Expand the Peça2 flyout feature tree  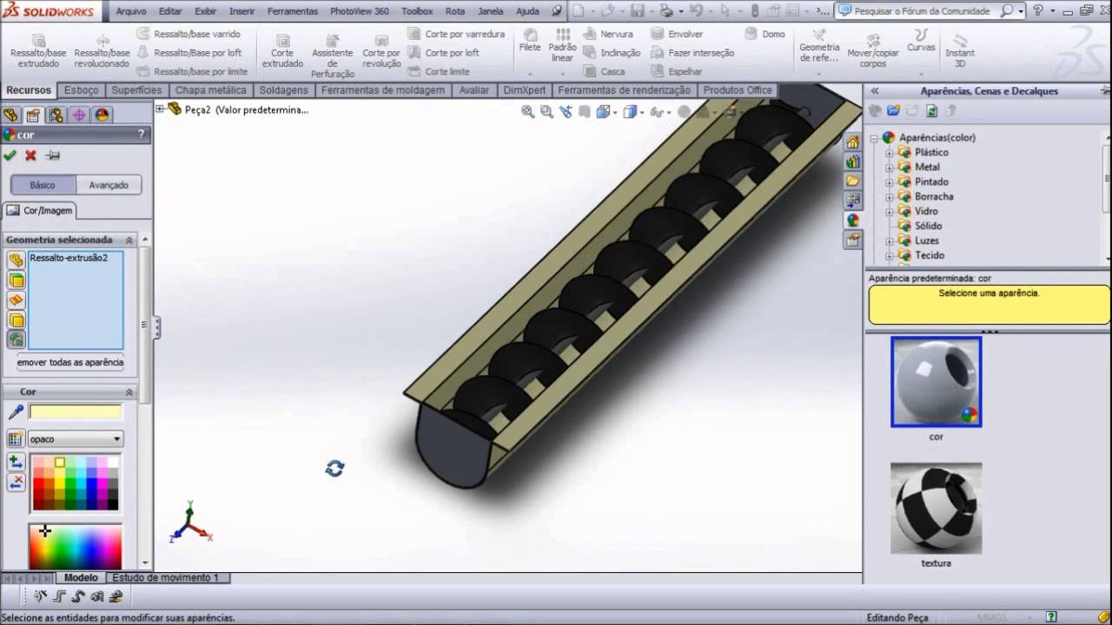point(160,109)
